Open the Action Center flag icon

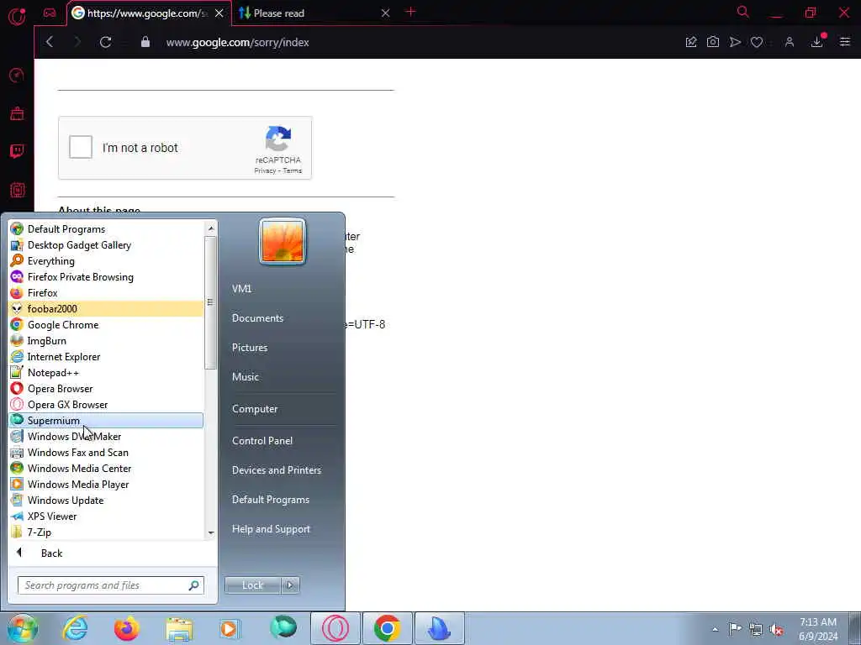point(735,628)
